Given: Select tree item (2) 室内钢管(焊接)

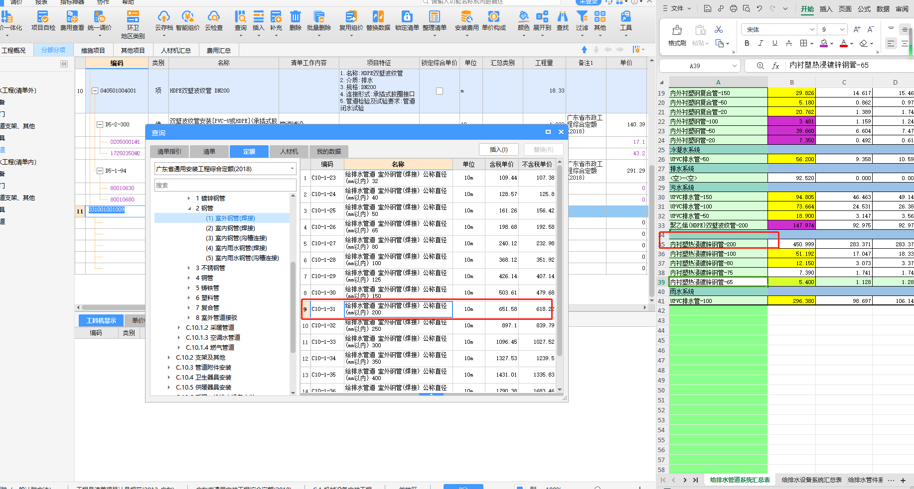Looking at the screenshot, I should (x=230, y=228).
